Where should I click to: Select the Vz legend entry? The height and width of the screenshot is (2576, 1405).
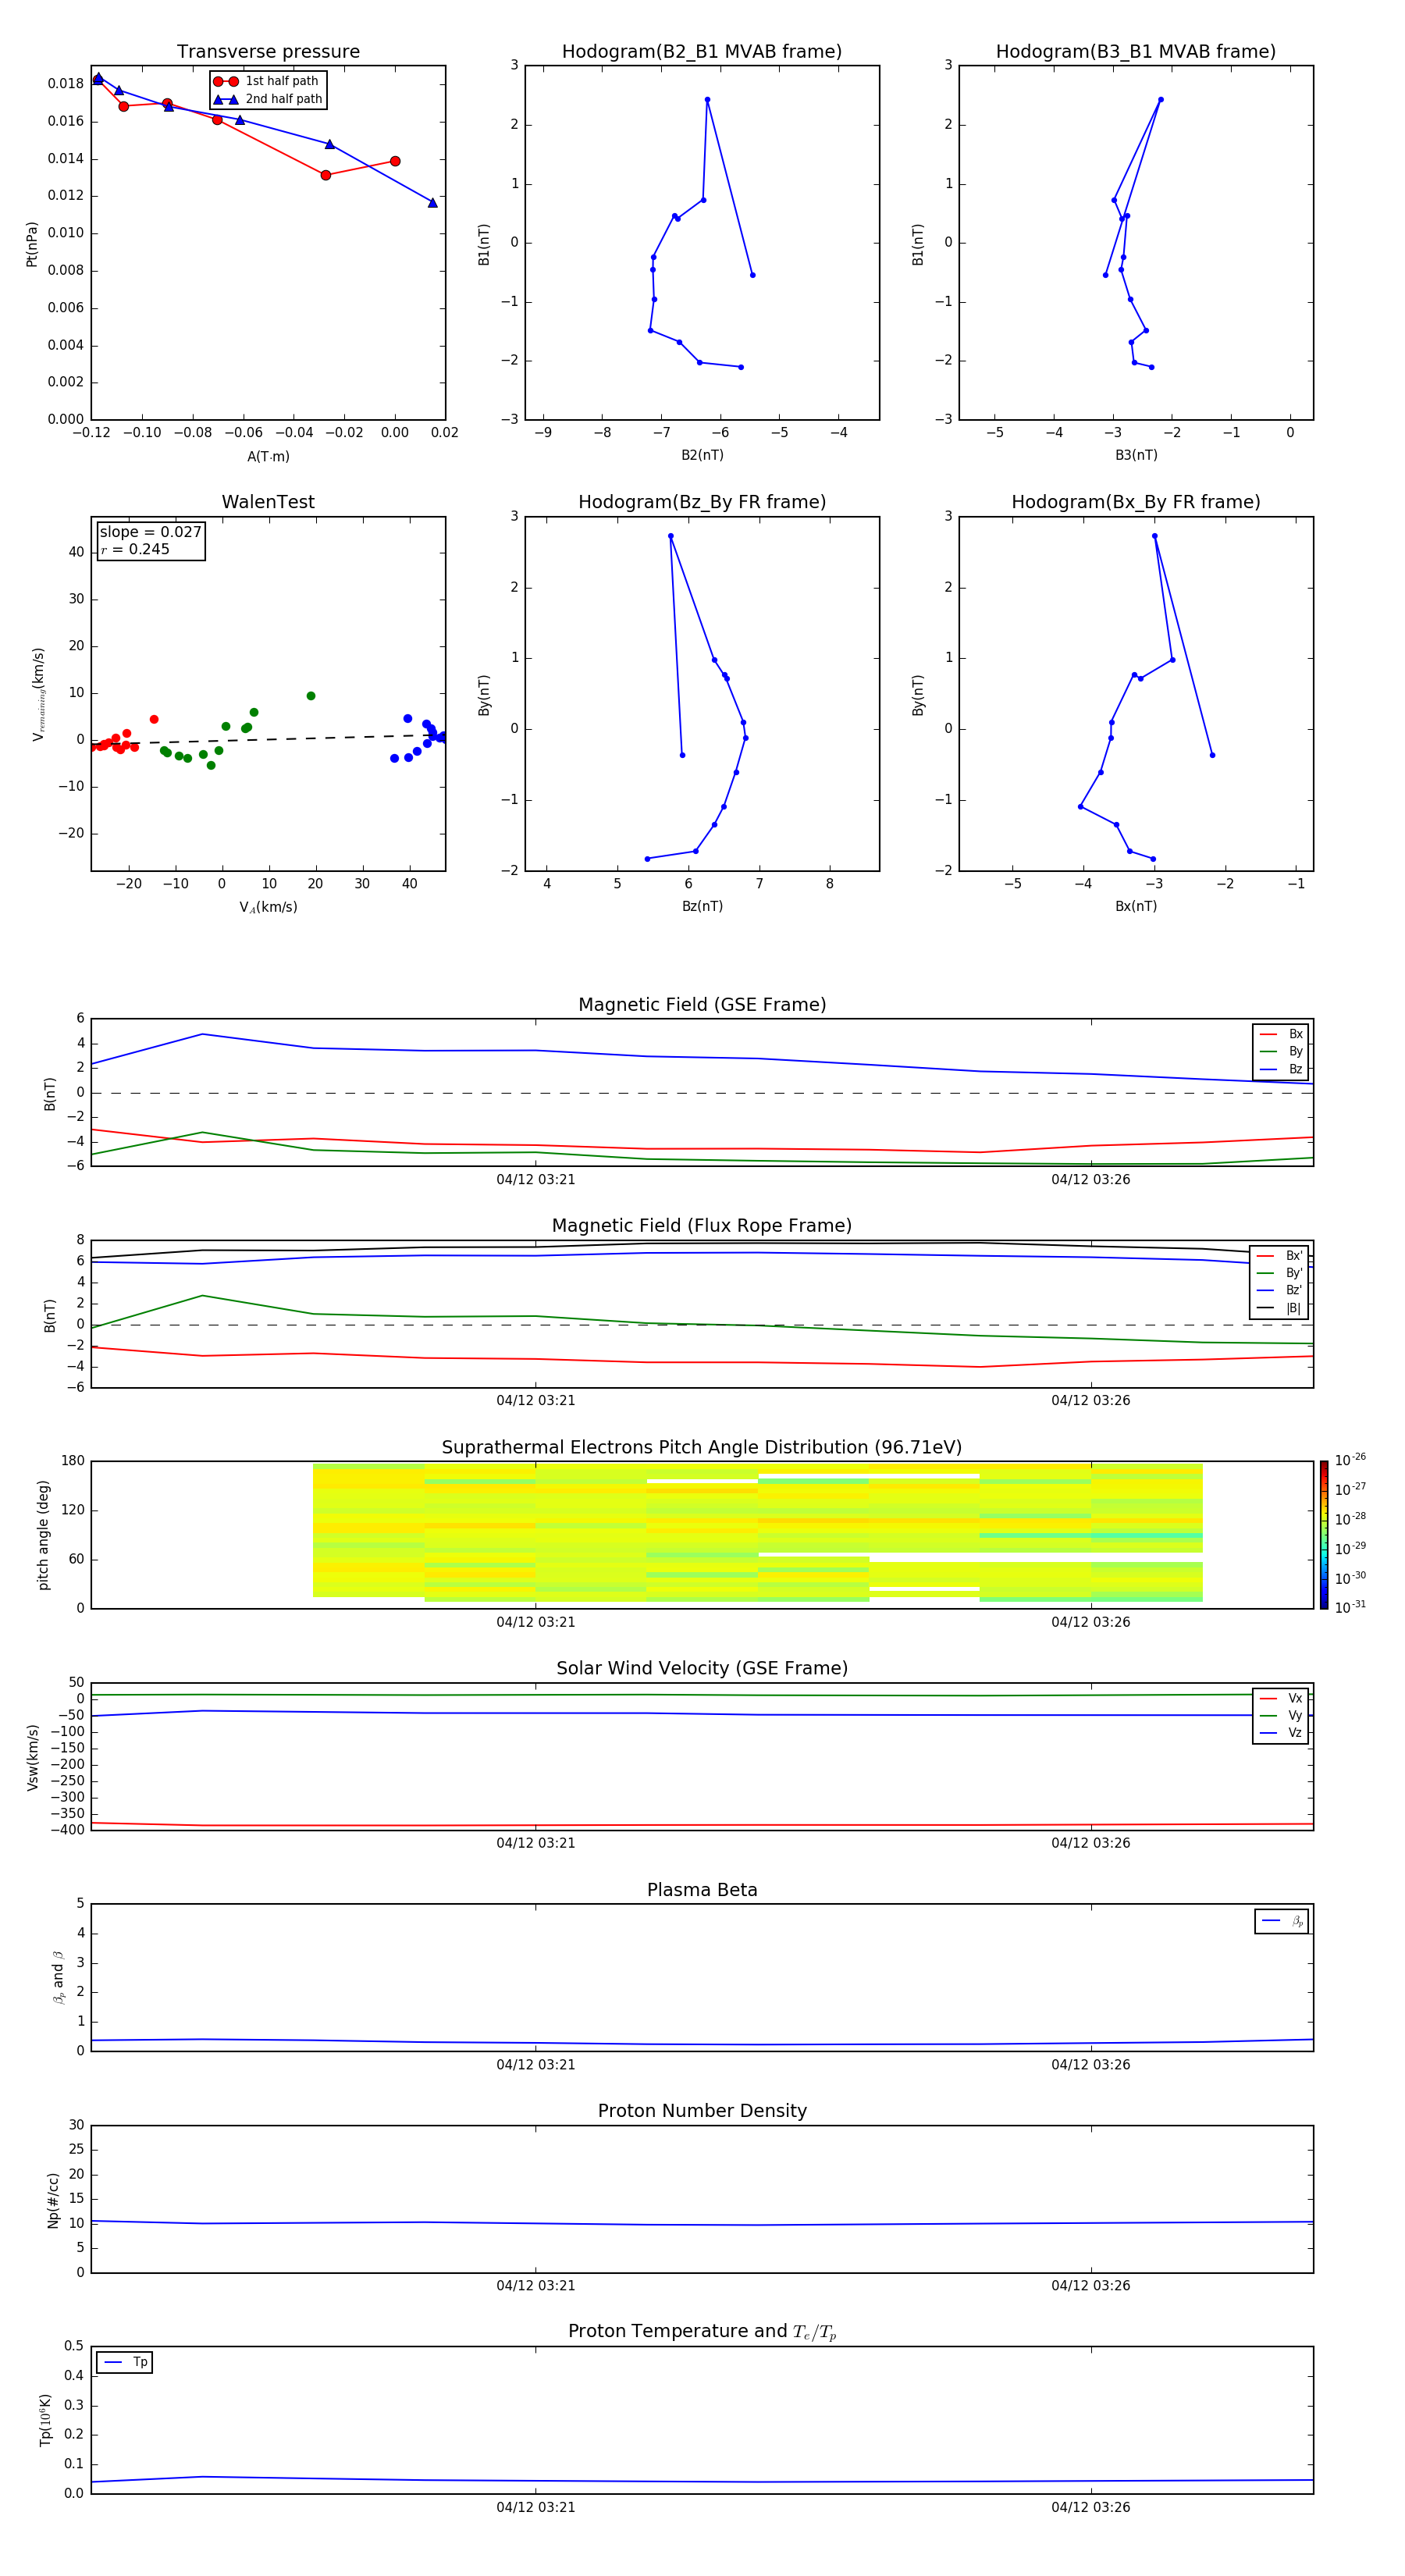(1281, 1733)
